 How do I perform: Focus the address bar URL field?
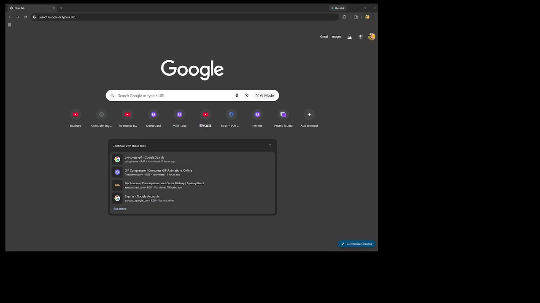(185, 17)
